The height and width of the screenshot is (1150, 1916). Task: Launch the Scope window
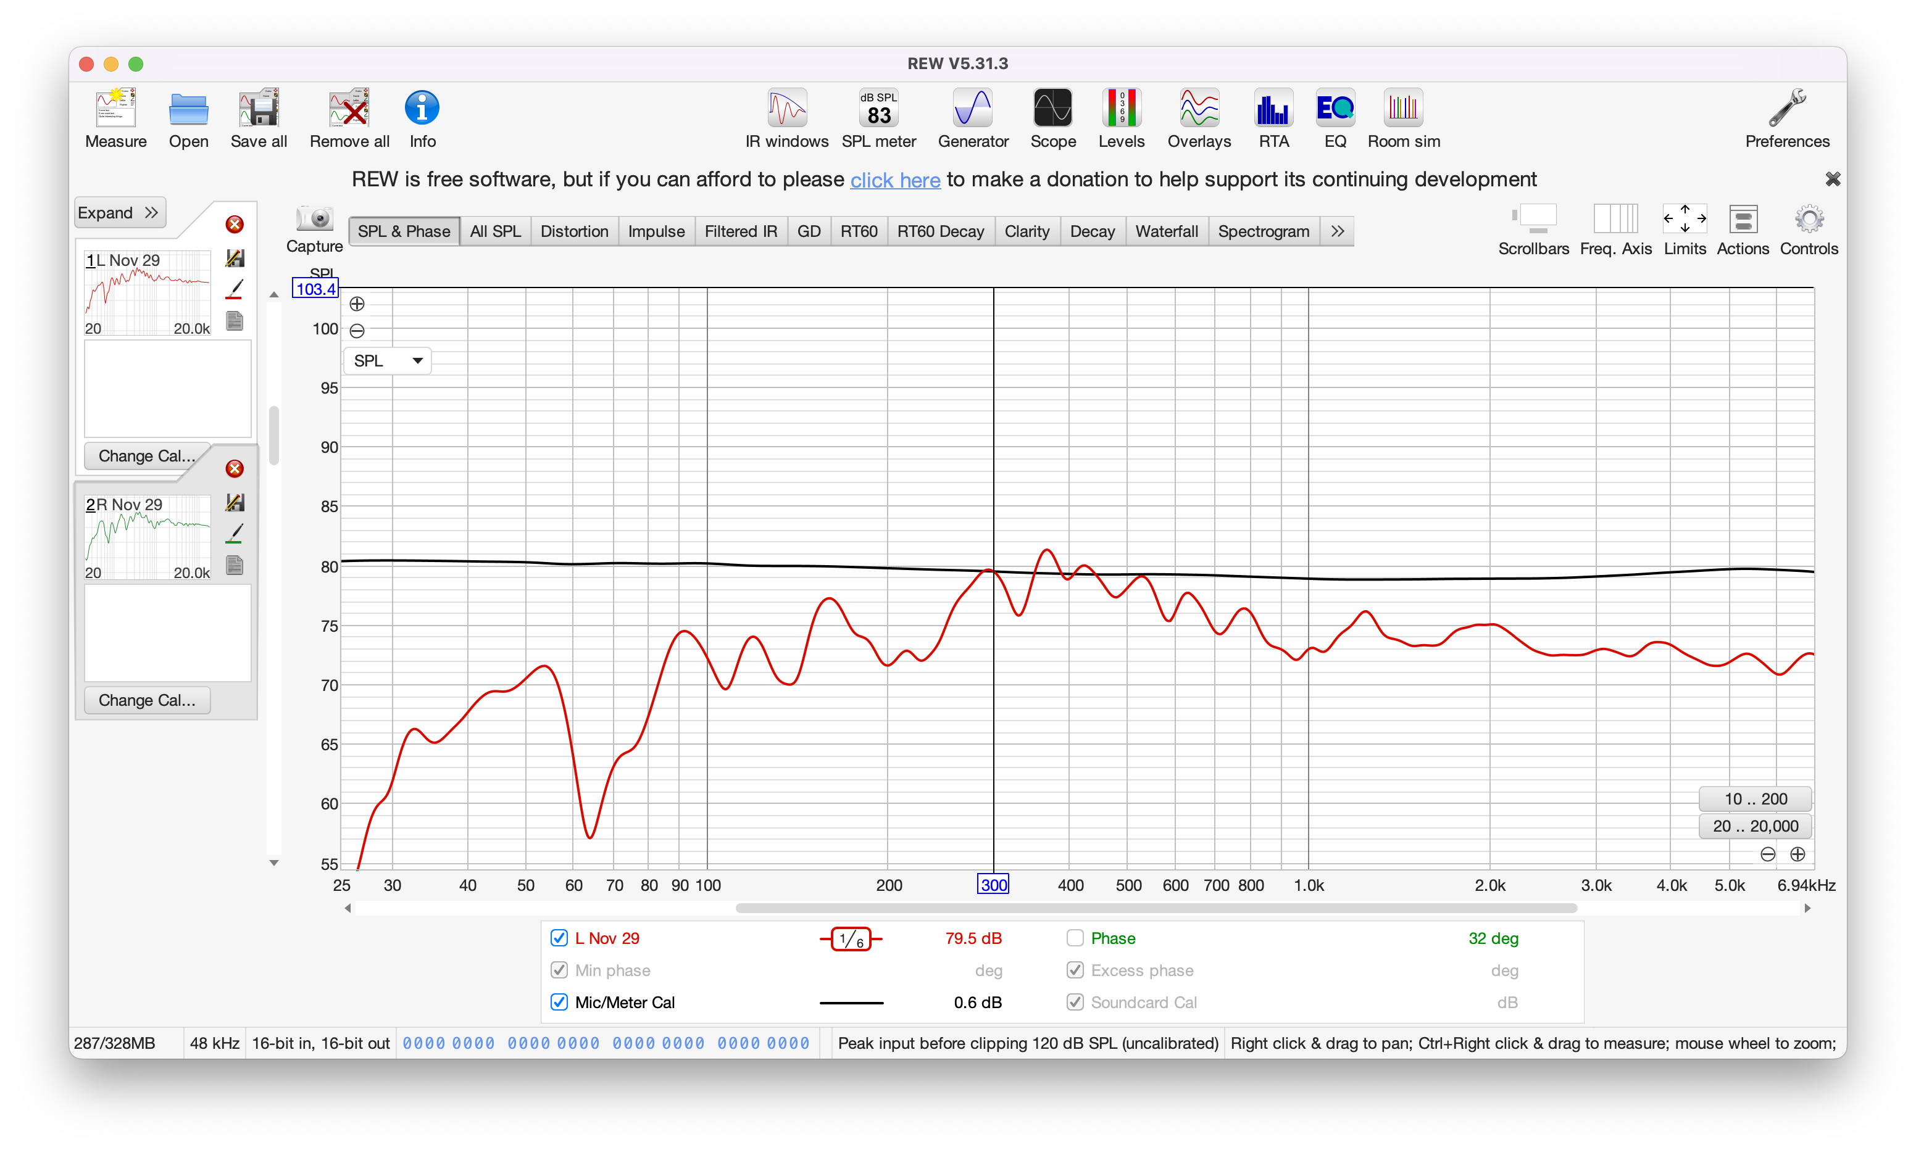pos(1052,118)
